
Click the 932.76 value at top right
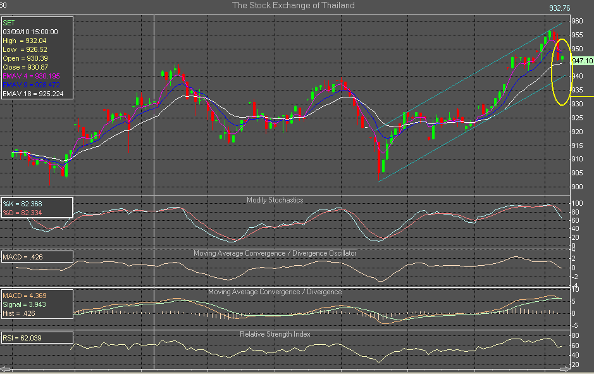point(560,8)
